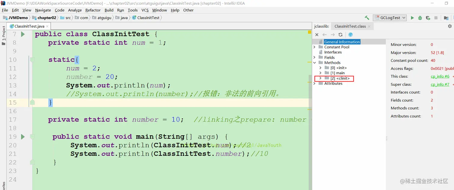
Task: Run GCLogTest with the green play icon
Action: 412,18
